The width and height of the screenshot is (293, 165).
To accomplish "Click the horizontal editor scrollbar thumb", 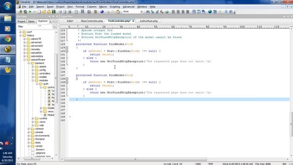I will click(x=136, y=159).
